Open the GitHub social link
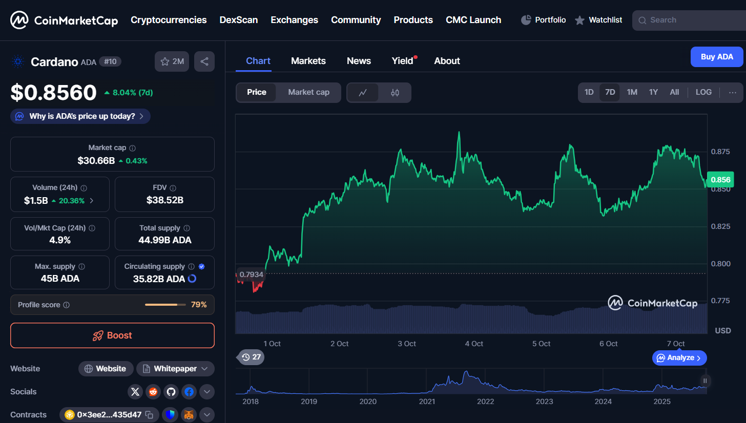This screenshot has height=423, width=746. point(171,392)
